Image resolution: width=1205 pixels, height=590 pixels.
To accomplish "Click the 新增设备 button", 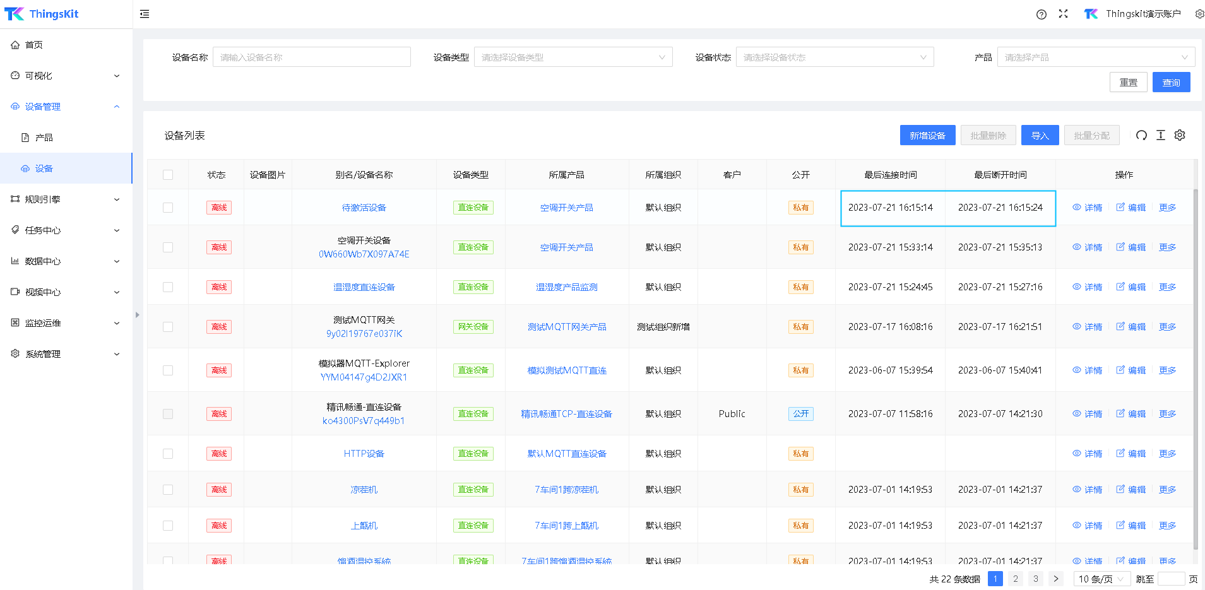I will point(927,135).
